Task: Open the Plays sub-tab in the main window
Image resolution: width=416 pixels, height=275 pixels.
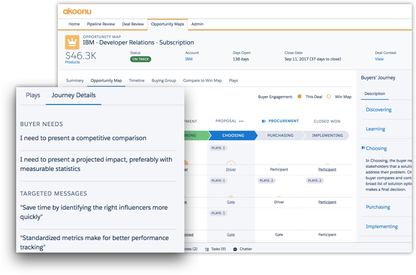Action: 233,80
